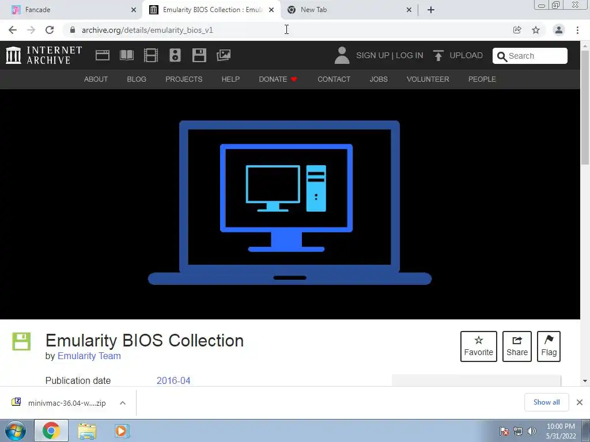Close the Fancade tab
The height and width of the screenshot is (442, 590).
point(134,10)
